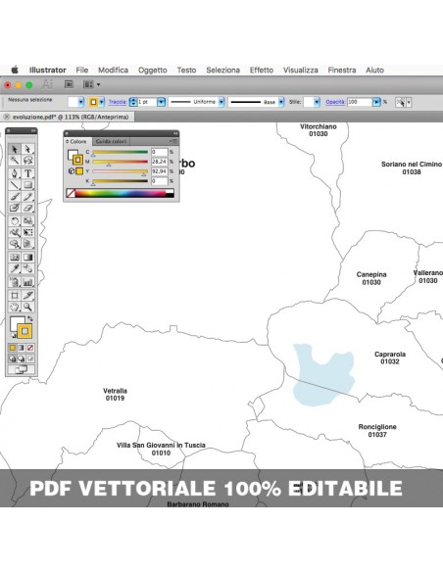Select the Lasso tool
This screenshot has height=572, width=443.
coord(27,161)
